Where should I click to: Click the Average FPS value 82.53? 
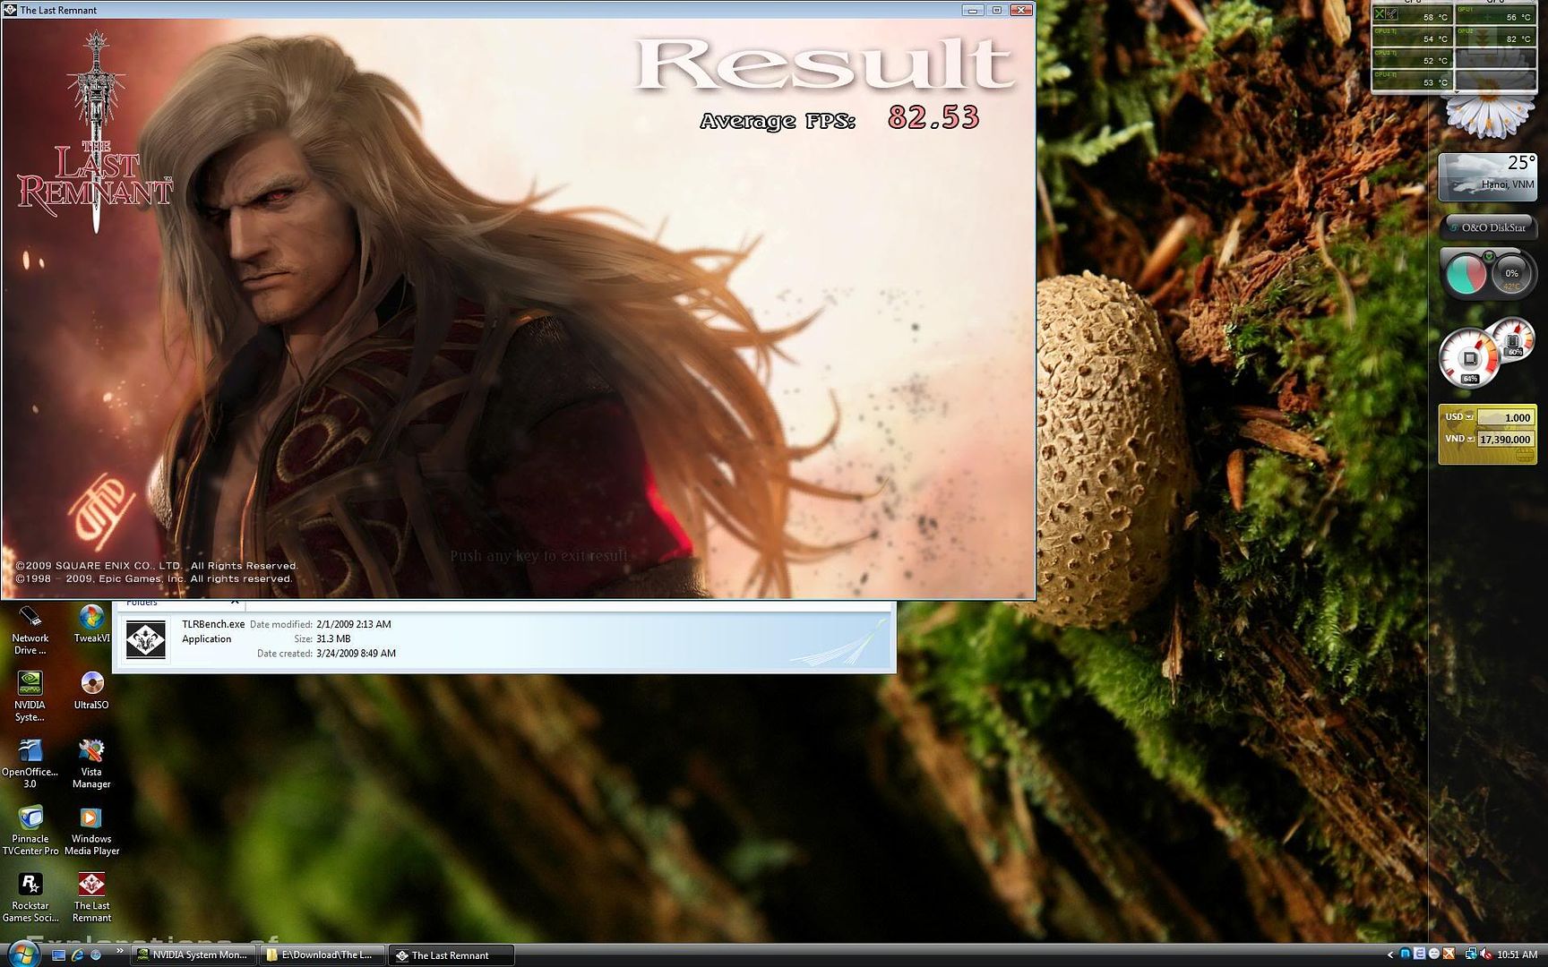(933, 117)
